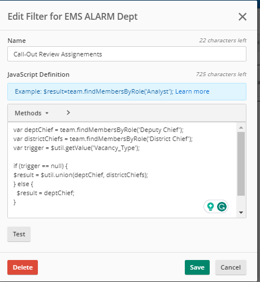The height and width of the screenshot is (282, 260).
Task: Click the Test button
Action: coord(19,234)
